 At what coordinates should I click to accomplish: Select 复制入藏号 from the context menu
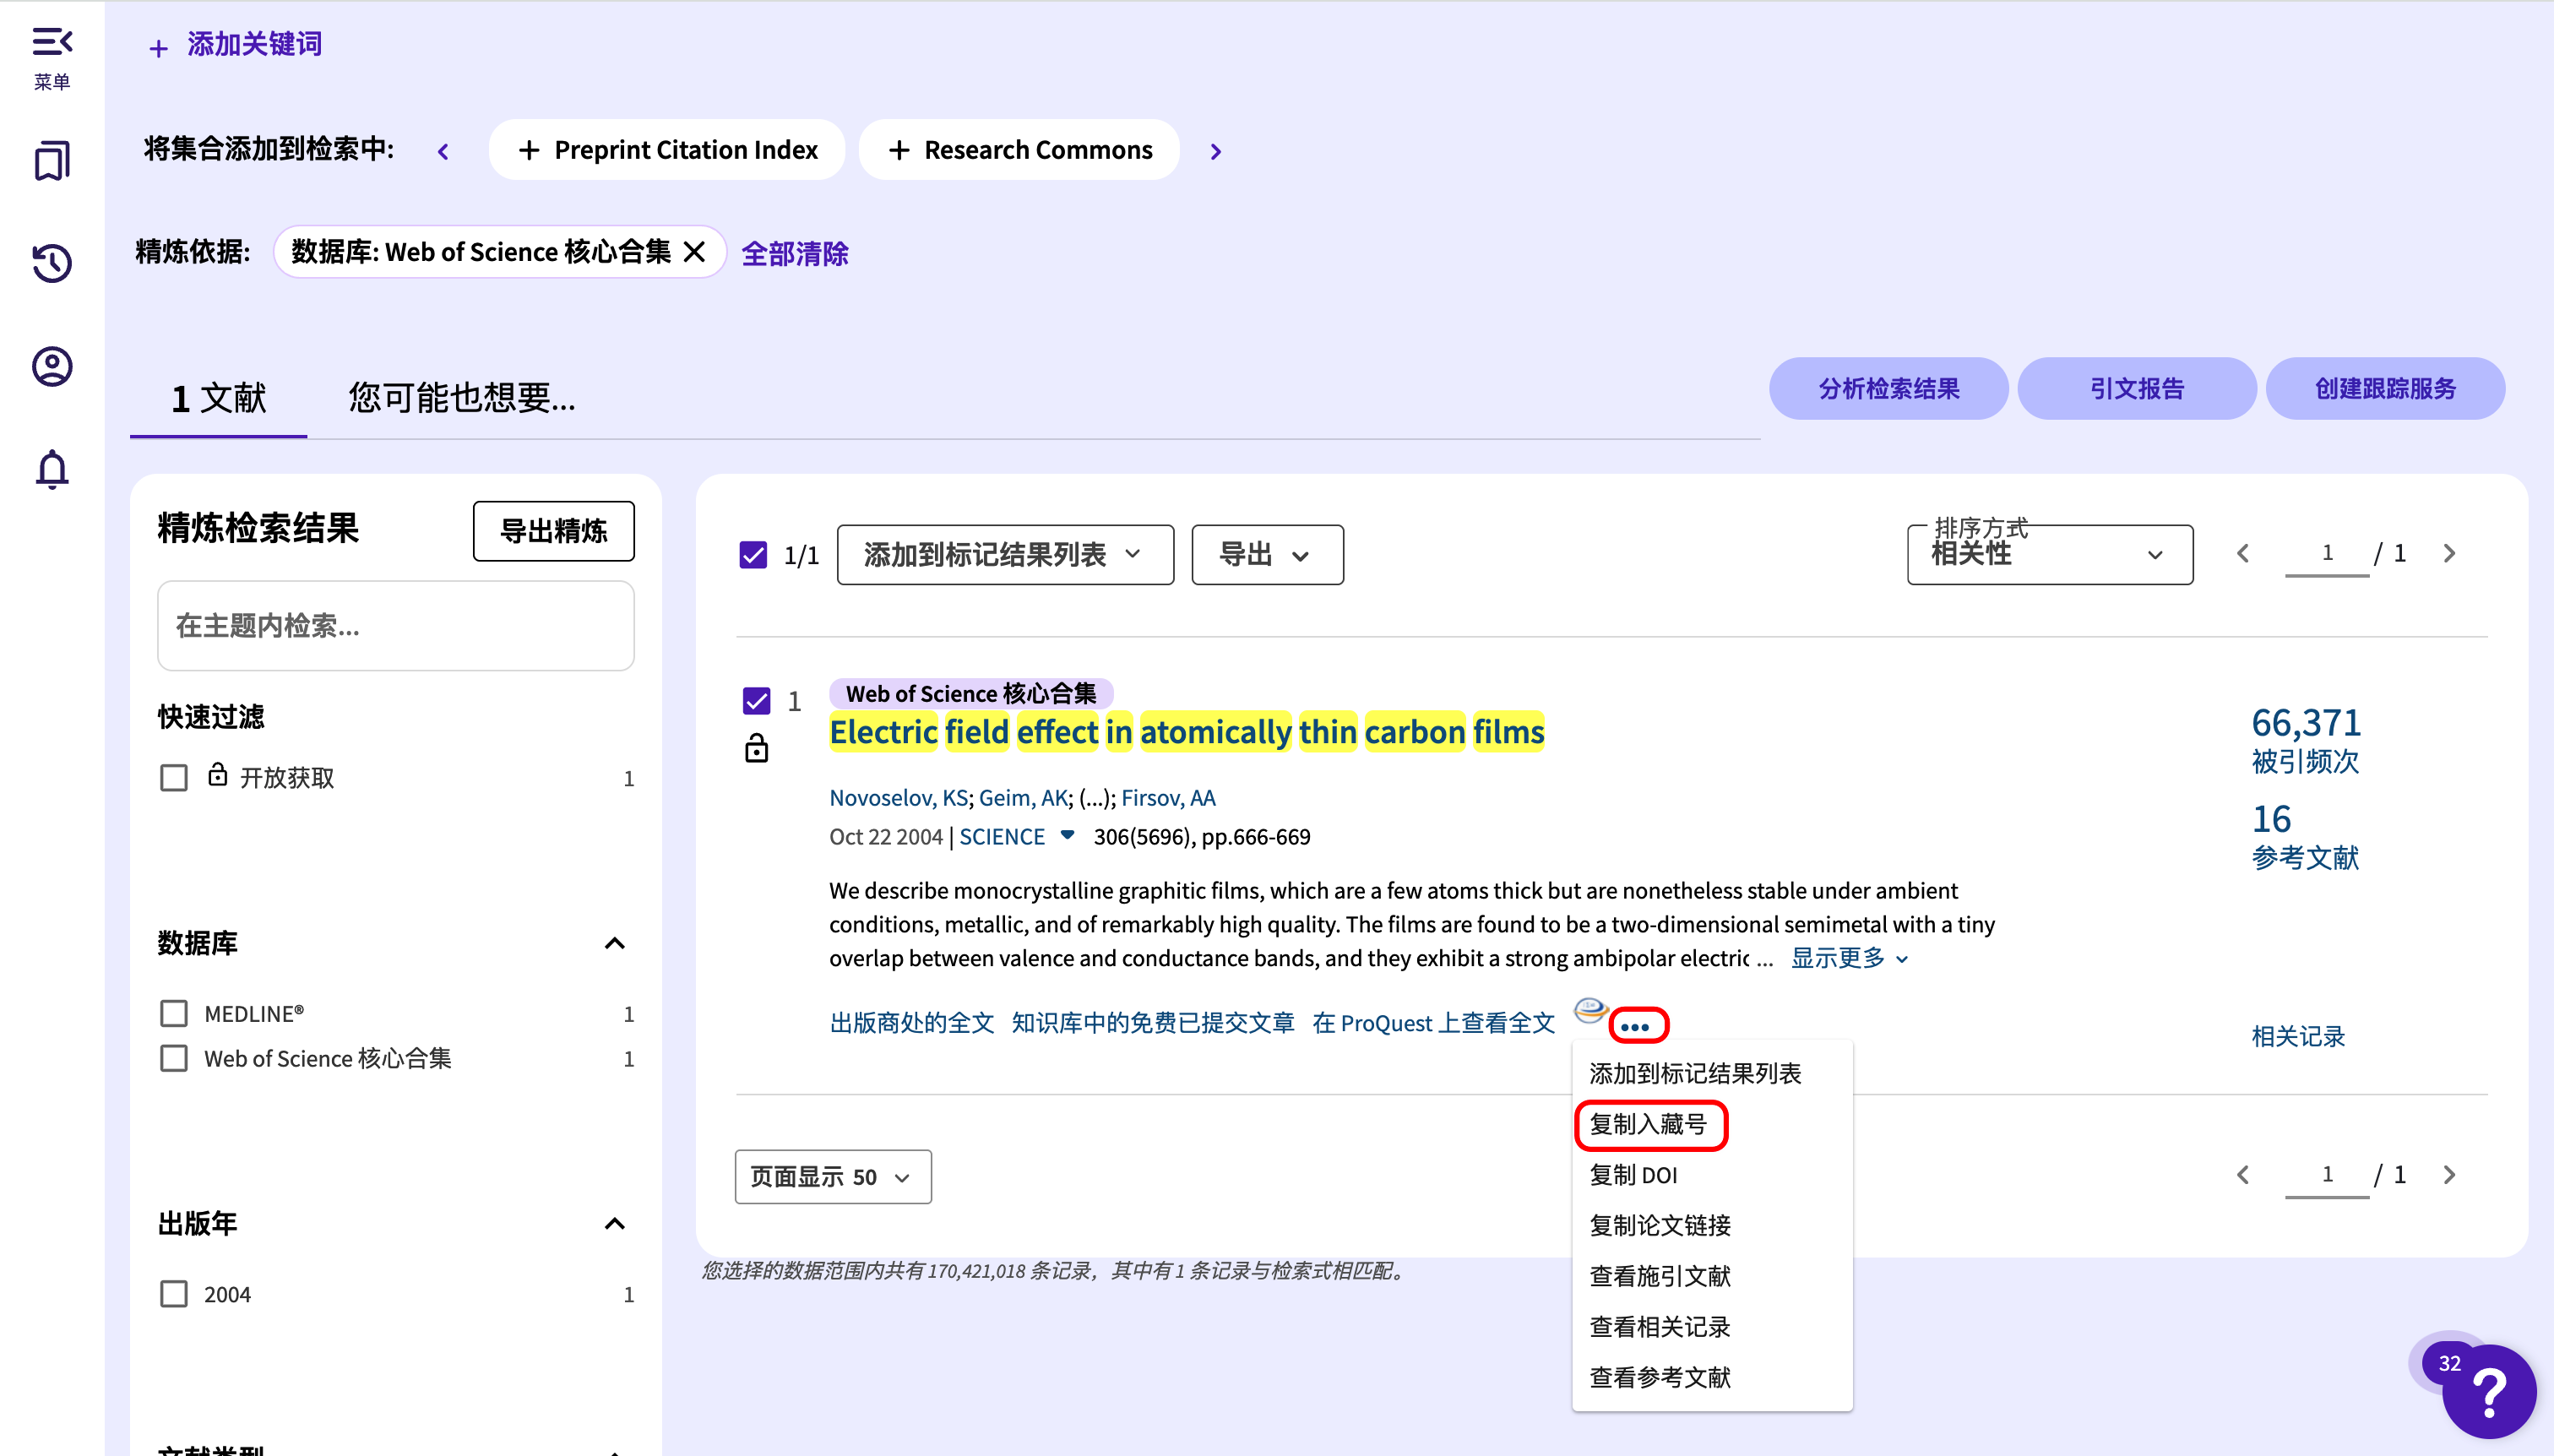[1648, 1124]
